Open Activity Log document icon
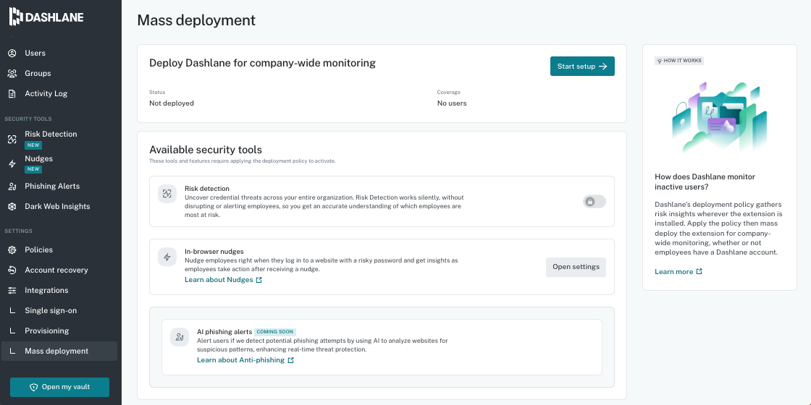This screenshot has width=811, height=405. pos(12,93)
